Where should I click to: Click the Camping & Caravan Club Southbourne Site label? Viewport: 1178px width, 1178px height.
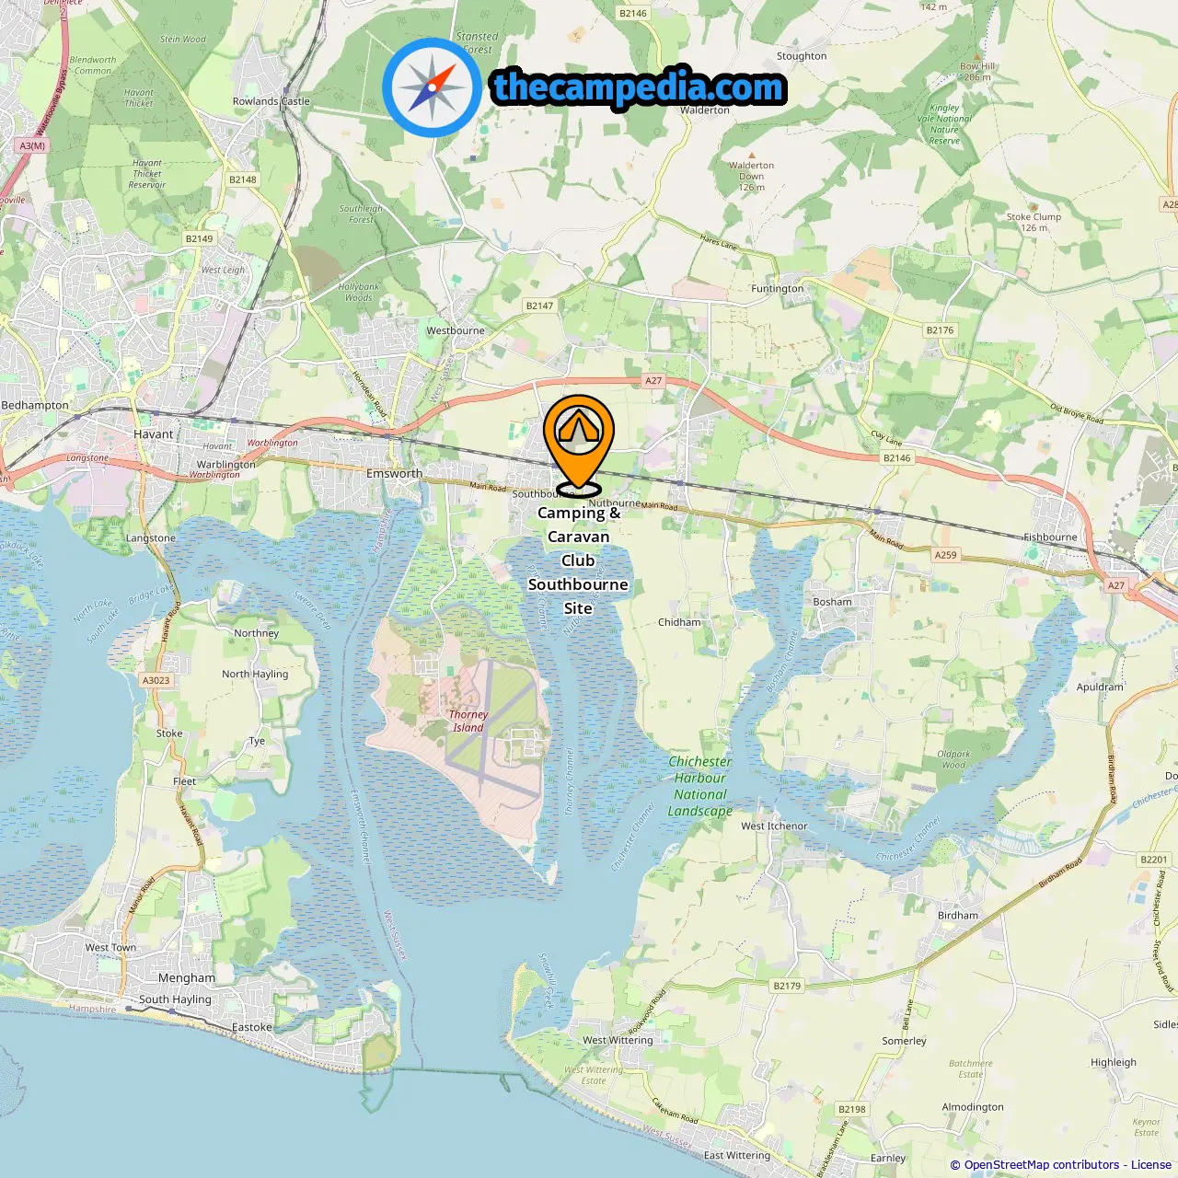tap(578, 560)
